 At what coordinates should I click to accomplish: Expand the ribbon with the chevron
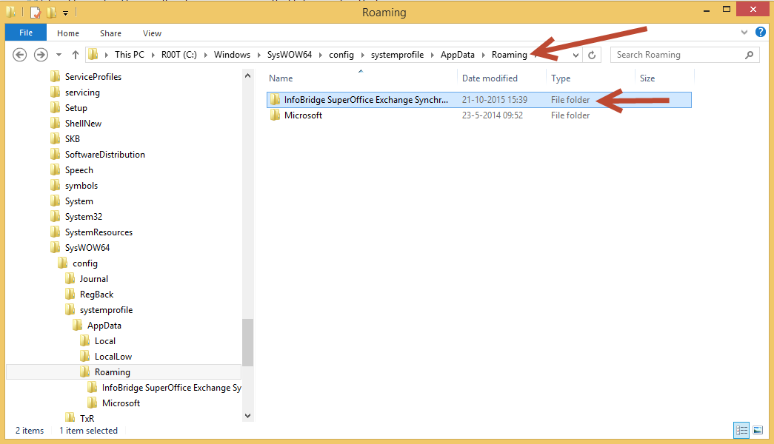(744, 33)
